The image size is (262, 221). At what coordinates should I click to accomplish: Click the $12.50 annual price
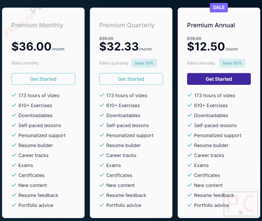(x=206, y=46)
